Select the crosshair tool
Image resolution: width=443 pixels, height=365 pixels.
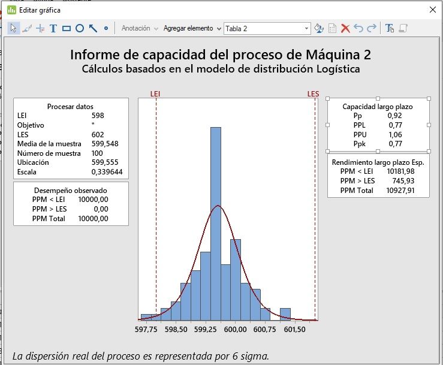pos(40,28)
